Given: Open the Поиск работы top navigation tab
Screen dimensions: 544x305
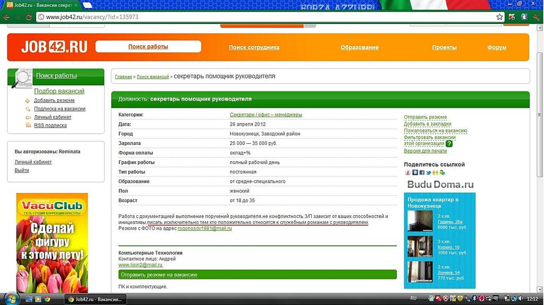Looking at the screenshot, I should (x=148, y=47).
